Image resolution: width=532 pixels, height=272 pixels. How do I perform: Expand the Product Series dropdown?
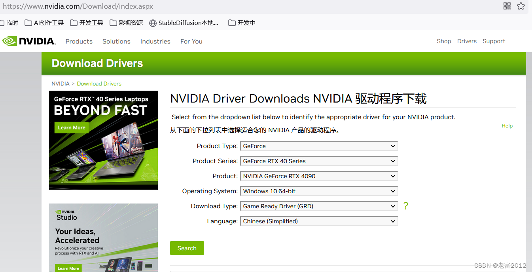tap(319, 161)
